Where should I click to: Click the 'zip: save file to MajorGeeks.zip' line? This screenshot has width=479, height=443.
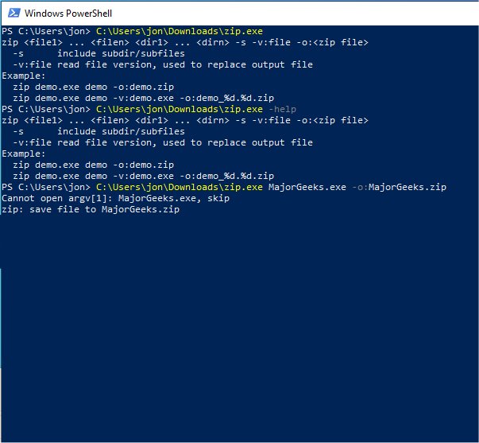pos(91,209)
